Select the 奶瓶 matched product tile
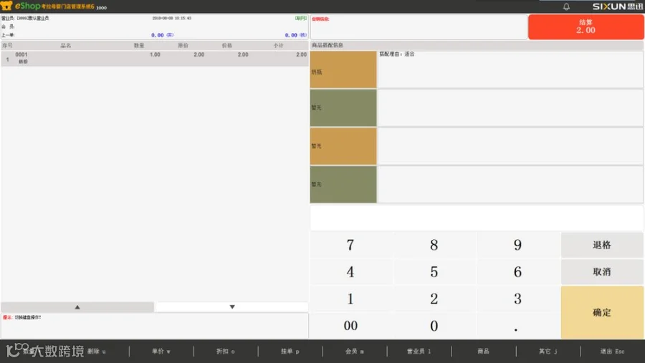Image resolution: width=645 pixels, height=363 pixels. point(343,69)
